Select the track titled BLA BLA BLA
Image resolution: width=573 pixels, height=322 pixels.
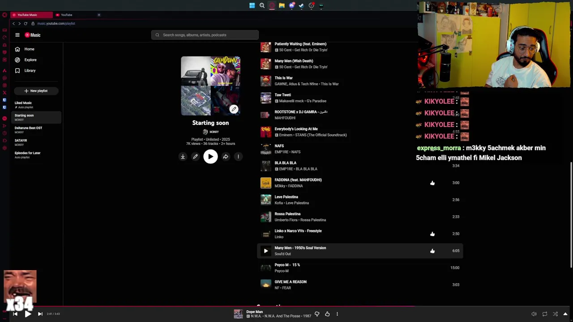[285, 163]
